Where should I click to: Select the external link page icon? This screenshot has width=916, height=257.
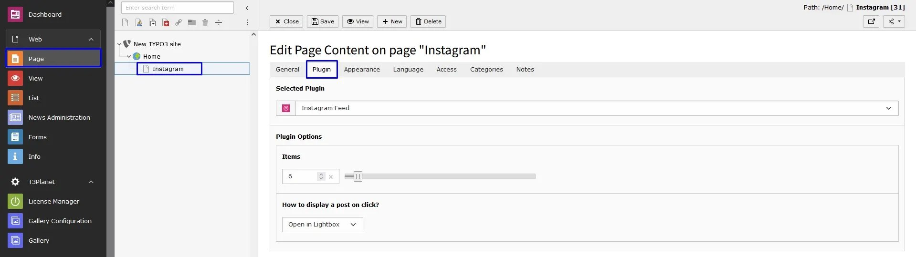(179, 22)
